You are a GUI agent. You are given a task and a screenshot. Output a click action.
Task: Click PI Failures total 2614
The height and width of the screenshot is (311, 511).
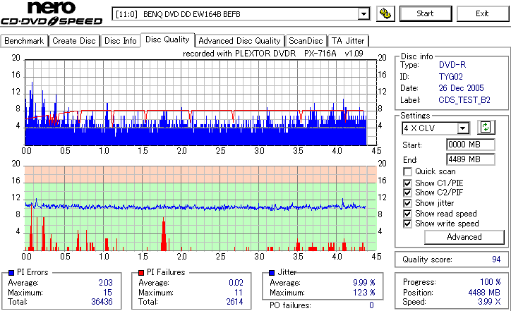coord(234,302)
